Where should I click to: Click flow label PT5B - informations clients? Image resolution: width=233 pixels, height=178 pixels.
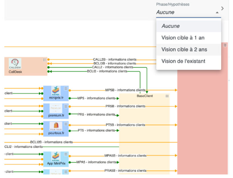tap(125, 125)
